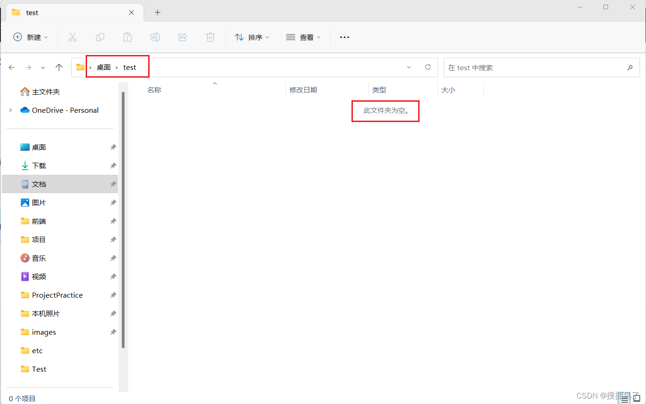The image size is (646, 404).
Task: Open the 查看 (View) dropdown
Action: pyautogui.click(x=303, y=37)
